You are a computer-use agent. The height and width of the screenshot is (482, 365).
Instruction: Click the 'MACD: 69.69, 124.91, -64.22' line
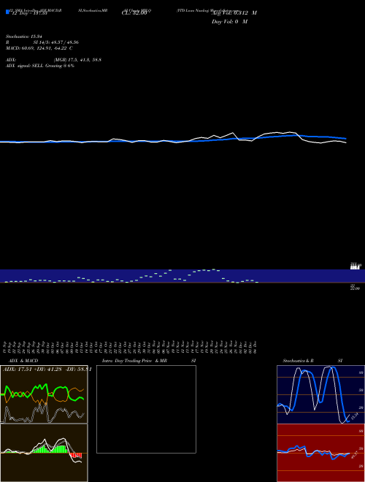coord(39,48)
